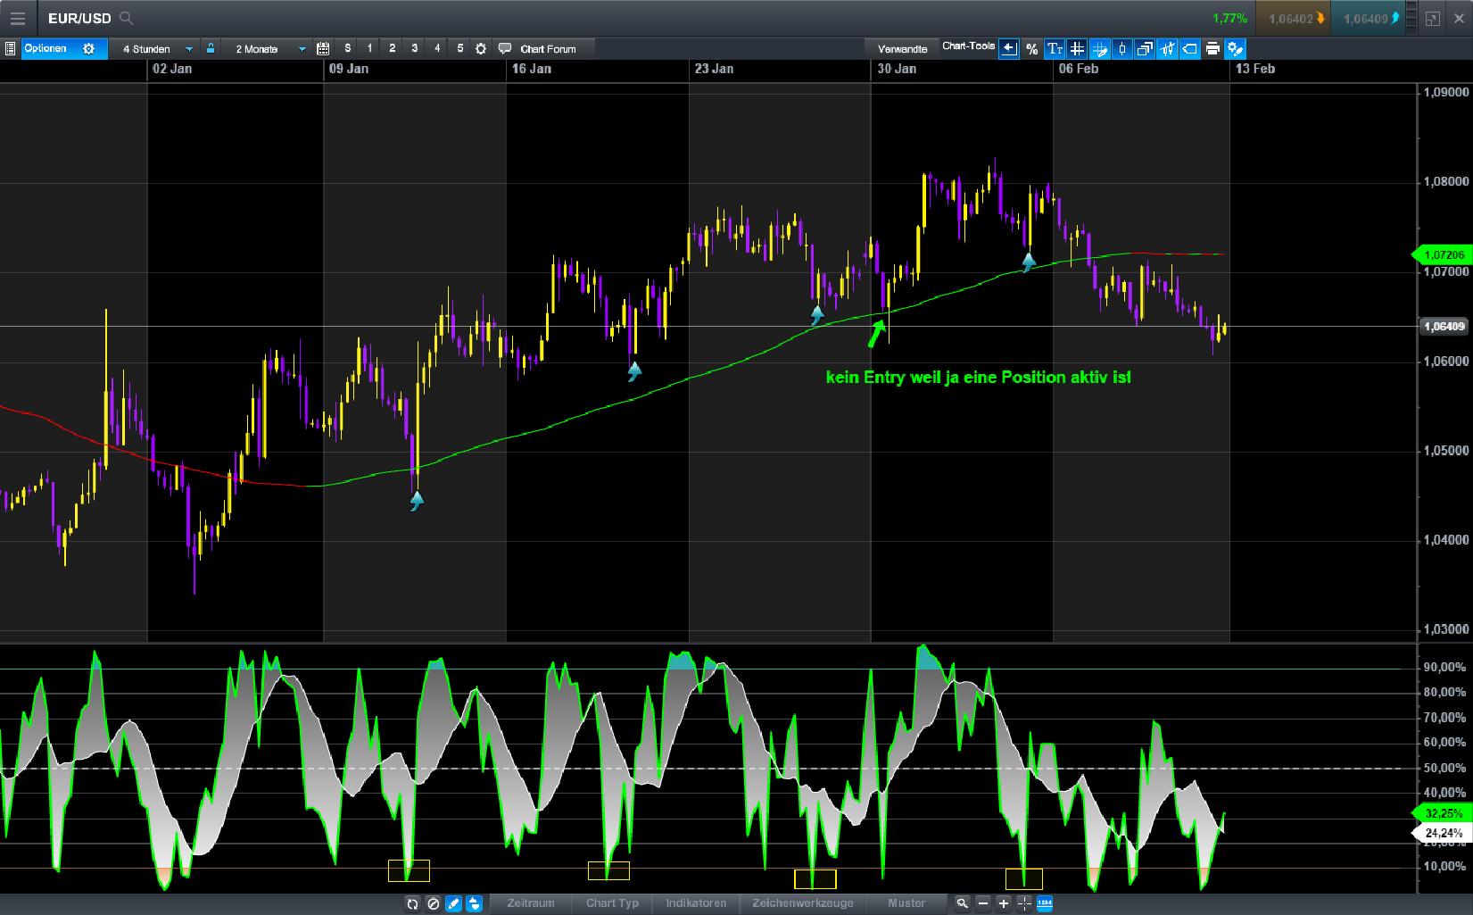1473x915 pixels.
Task: Open the Indikatoren menu at the bottom
Action: pyautogui.click(x=696, y=903)
